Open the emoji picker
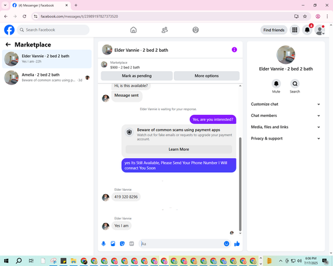Image resolution: width=333 pixels, height=266 pixels. click(x=226, y=243)
